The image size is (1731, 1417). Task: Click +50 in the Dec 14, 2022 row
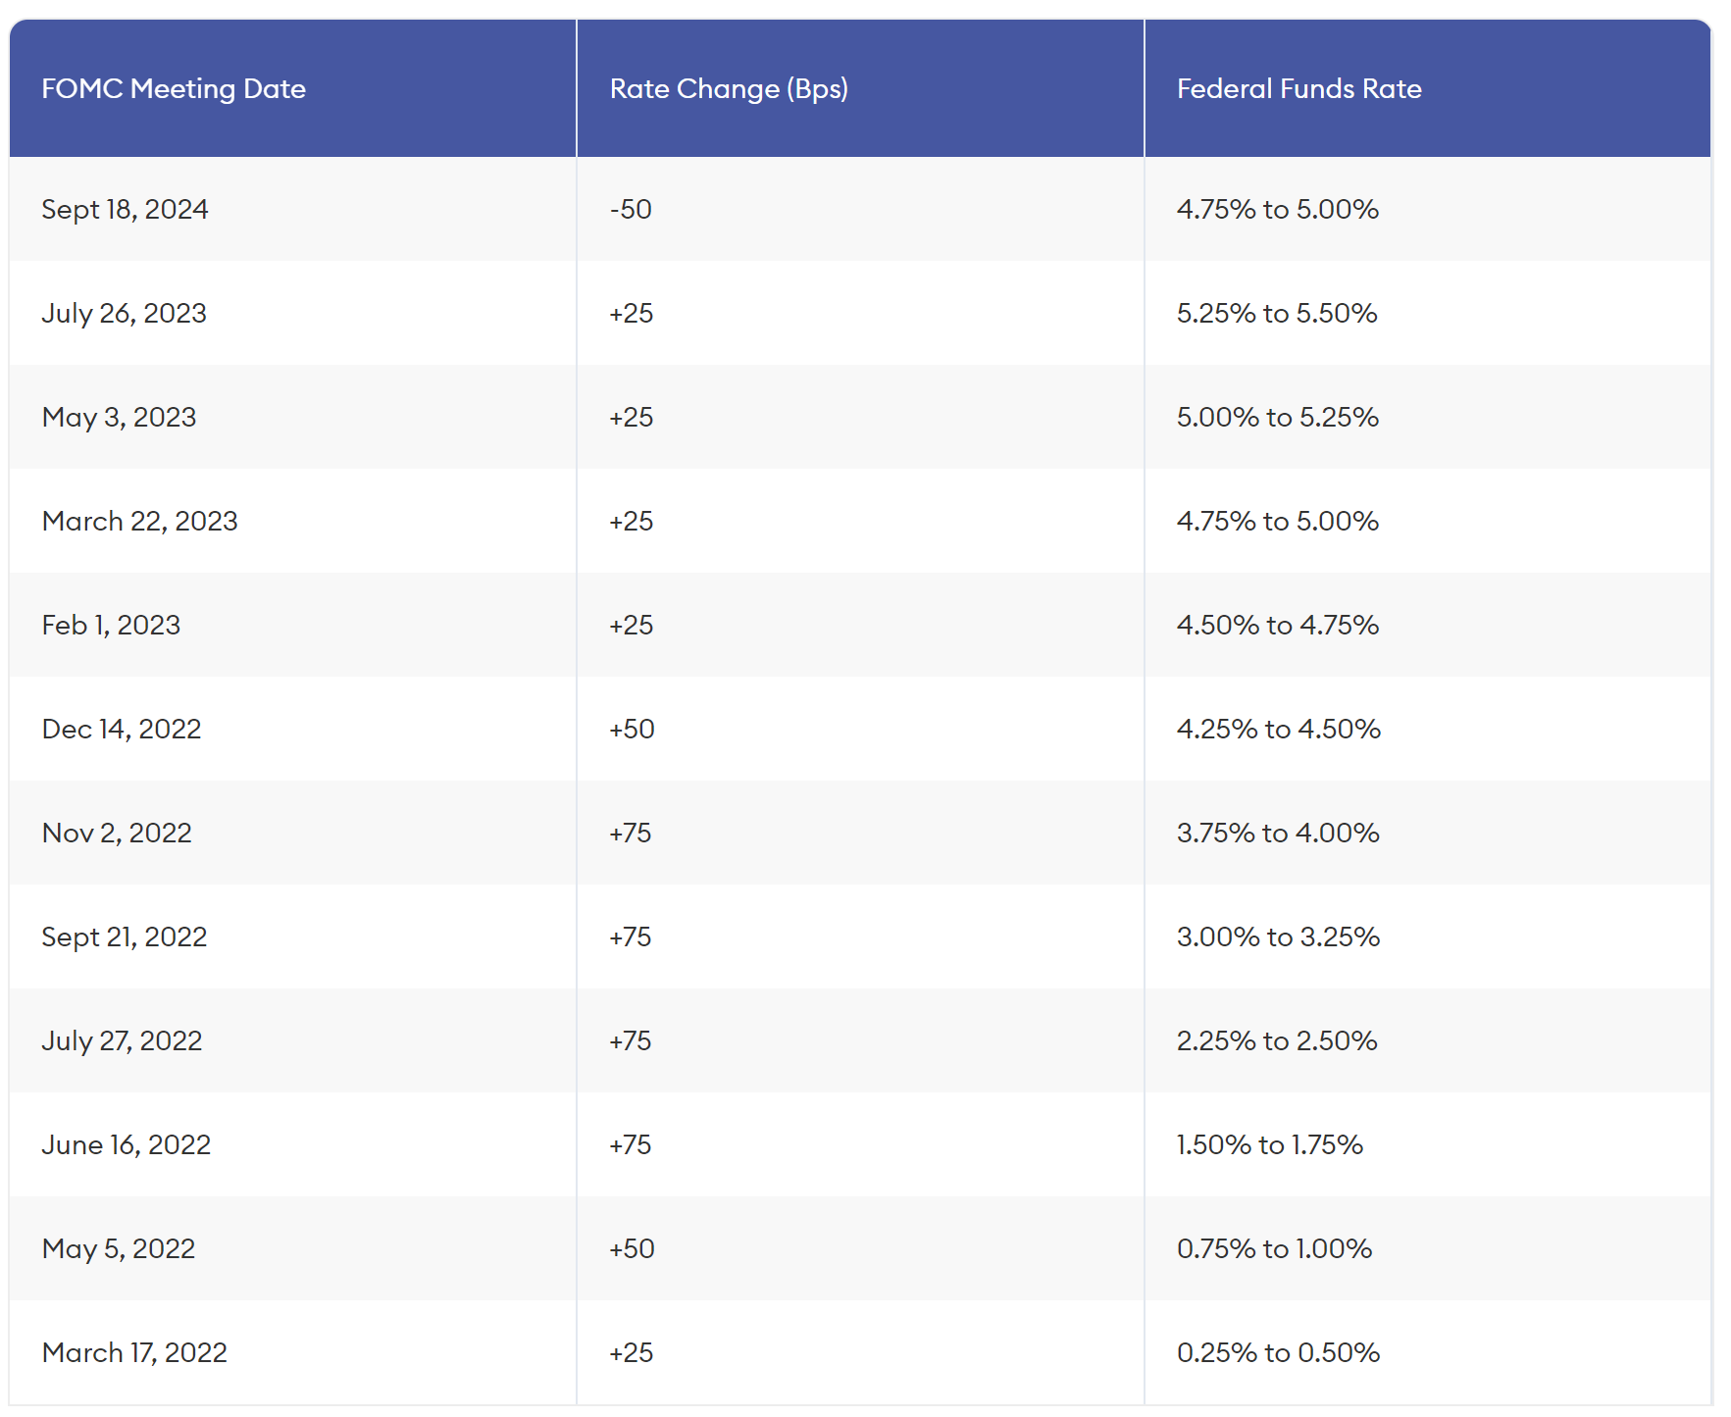633,730
